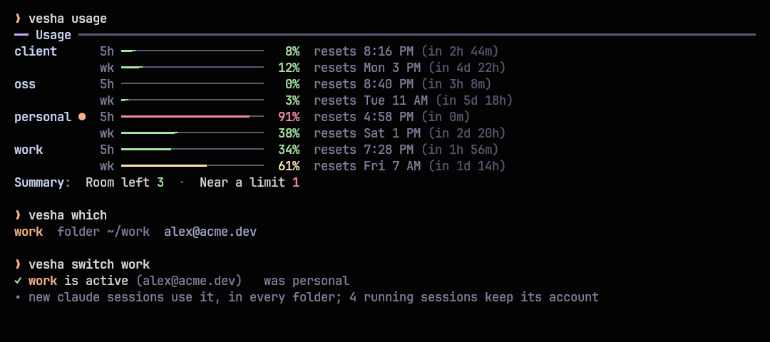Click 'Near a limit 1' in summary
This screenshot has height=342, width=770.
coord(250,182)
